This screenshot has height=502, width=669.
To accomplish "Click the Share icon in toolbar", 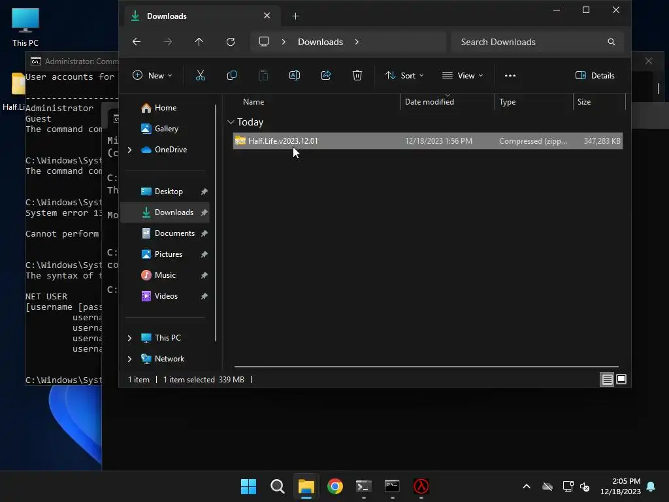I will 326,76.
